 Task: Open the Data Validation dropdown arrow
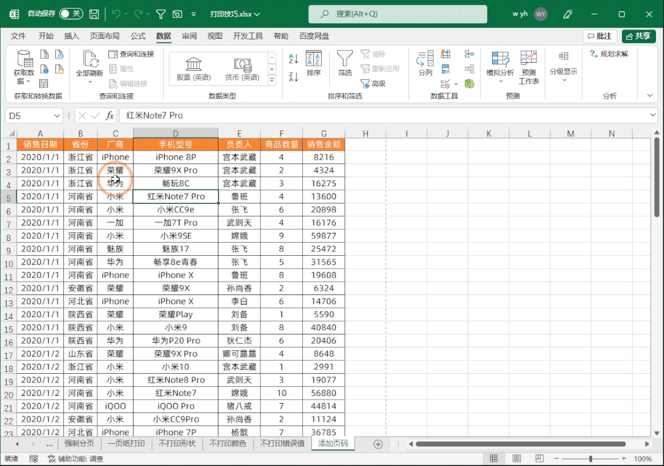tap(456, 84)
